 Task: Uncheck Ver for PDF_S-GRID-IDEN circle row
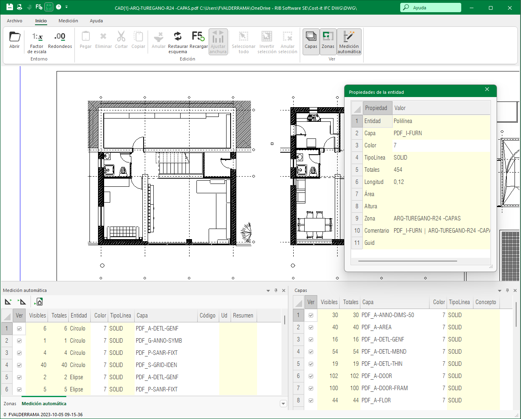tap(19, 365)
